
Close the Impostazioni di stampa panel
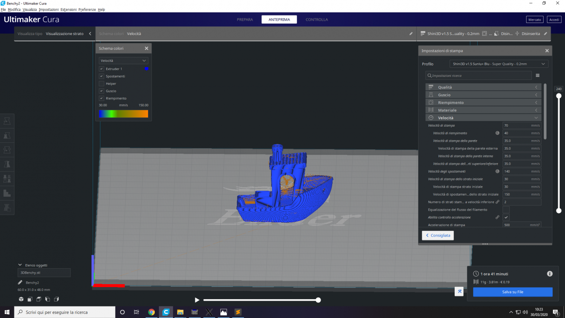tap(547, 50)
